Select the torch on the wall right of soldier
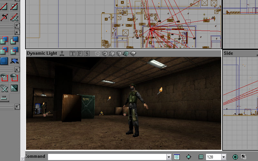 pyautogui.click(x=160, y=91)
